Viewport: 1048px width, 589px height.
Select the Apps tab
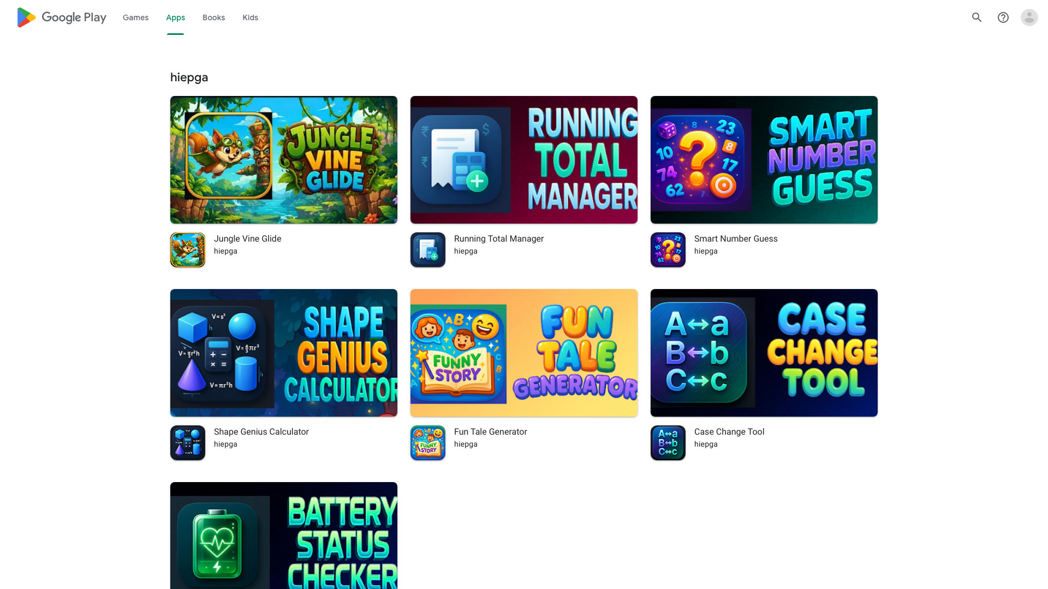pyautogui.click(x=176, y=17)
